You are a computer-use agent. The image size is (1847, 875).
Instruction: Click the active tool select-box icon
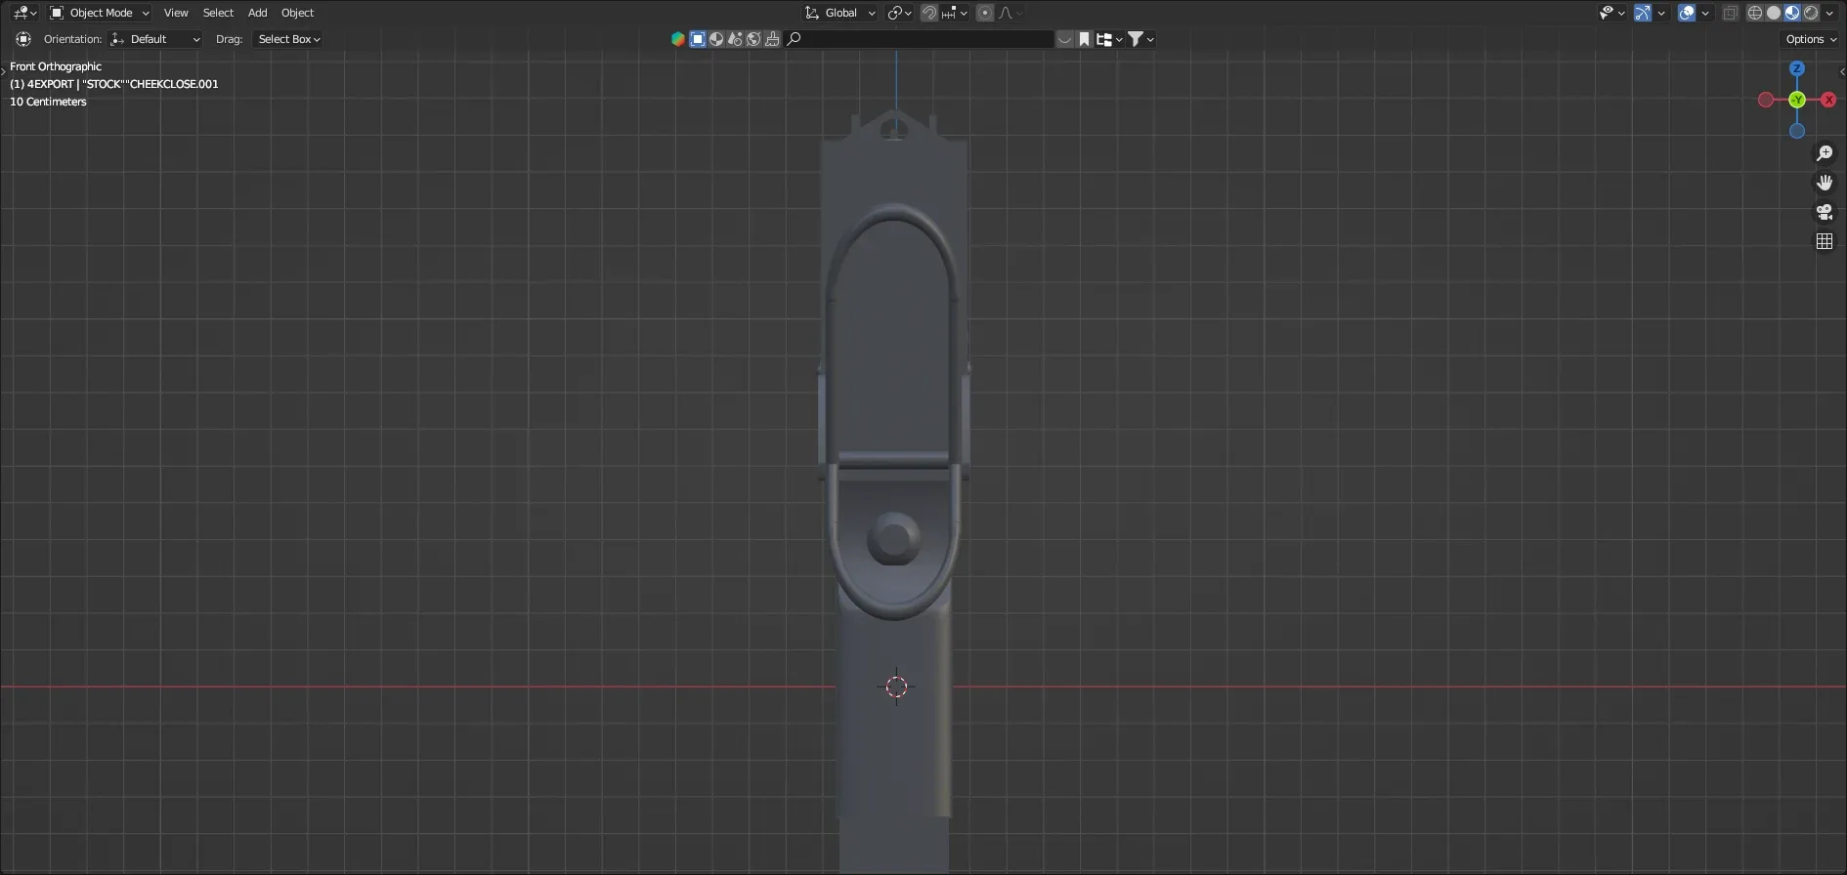[23, 39]
